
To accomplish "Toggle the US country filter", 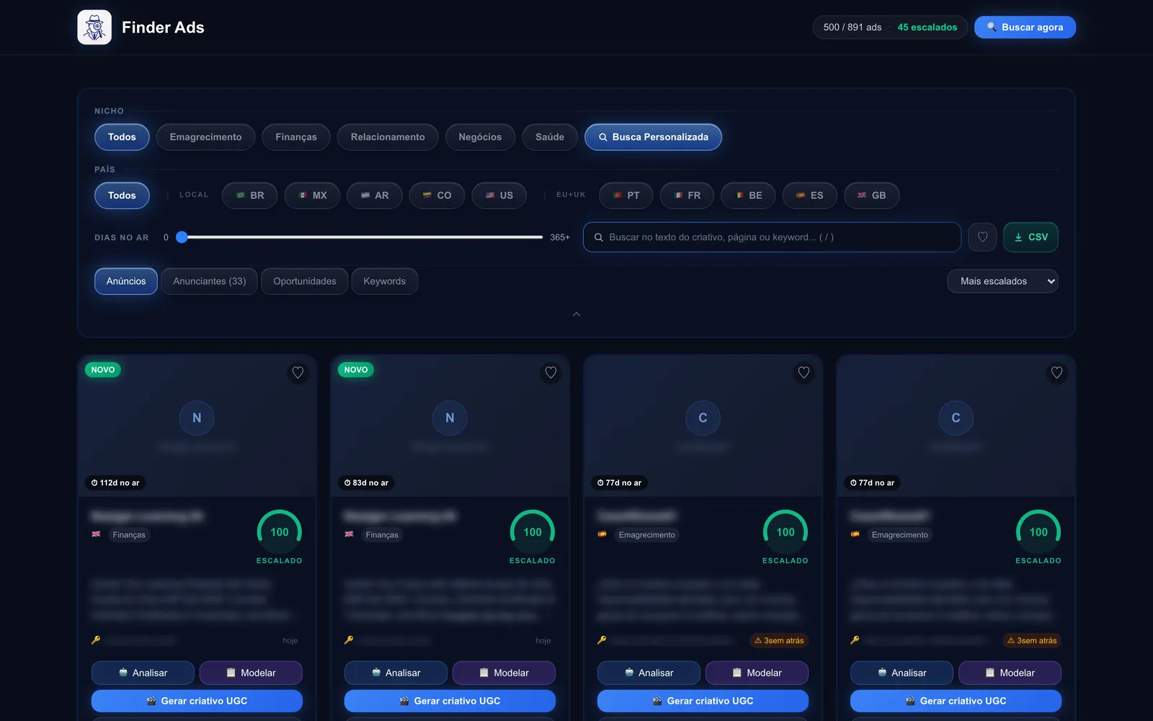I will pyautogui.click(x=499, y=195).
